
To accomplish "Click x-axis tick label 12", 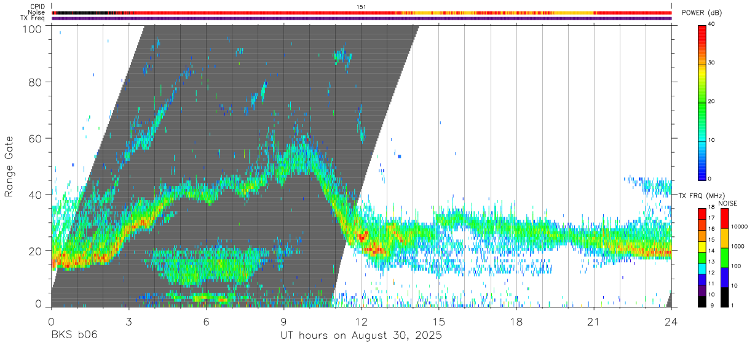I will pos(361,322).
